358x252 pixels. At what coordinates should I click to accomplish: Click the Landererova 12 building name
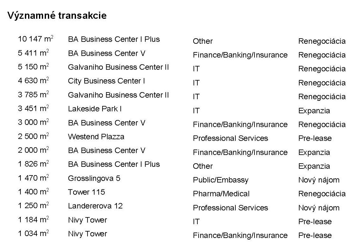click(95, 206)
